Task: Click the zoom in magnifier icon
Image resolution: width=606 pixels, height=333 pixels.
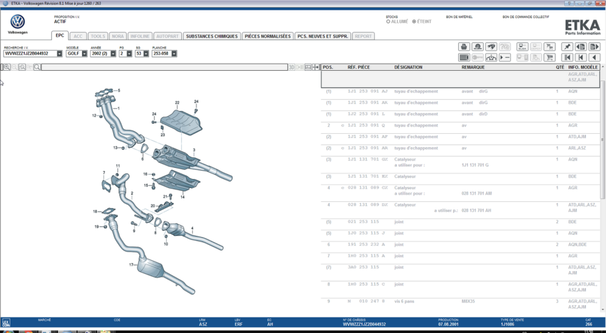Action: click(7, 67)
